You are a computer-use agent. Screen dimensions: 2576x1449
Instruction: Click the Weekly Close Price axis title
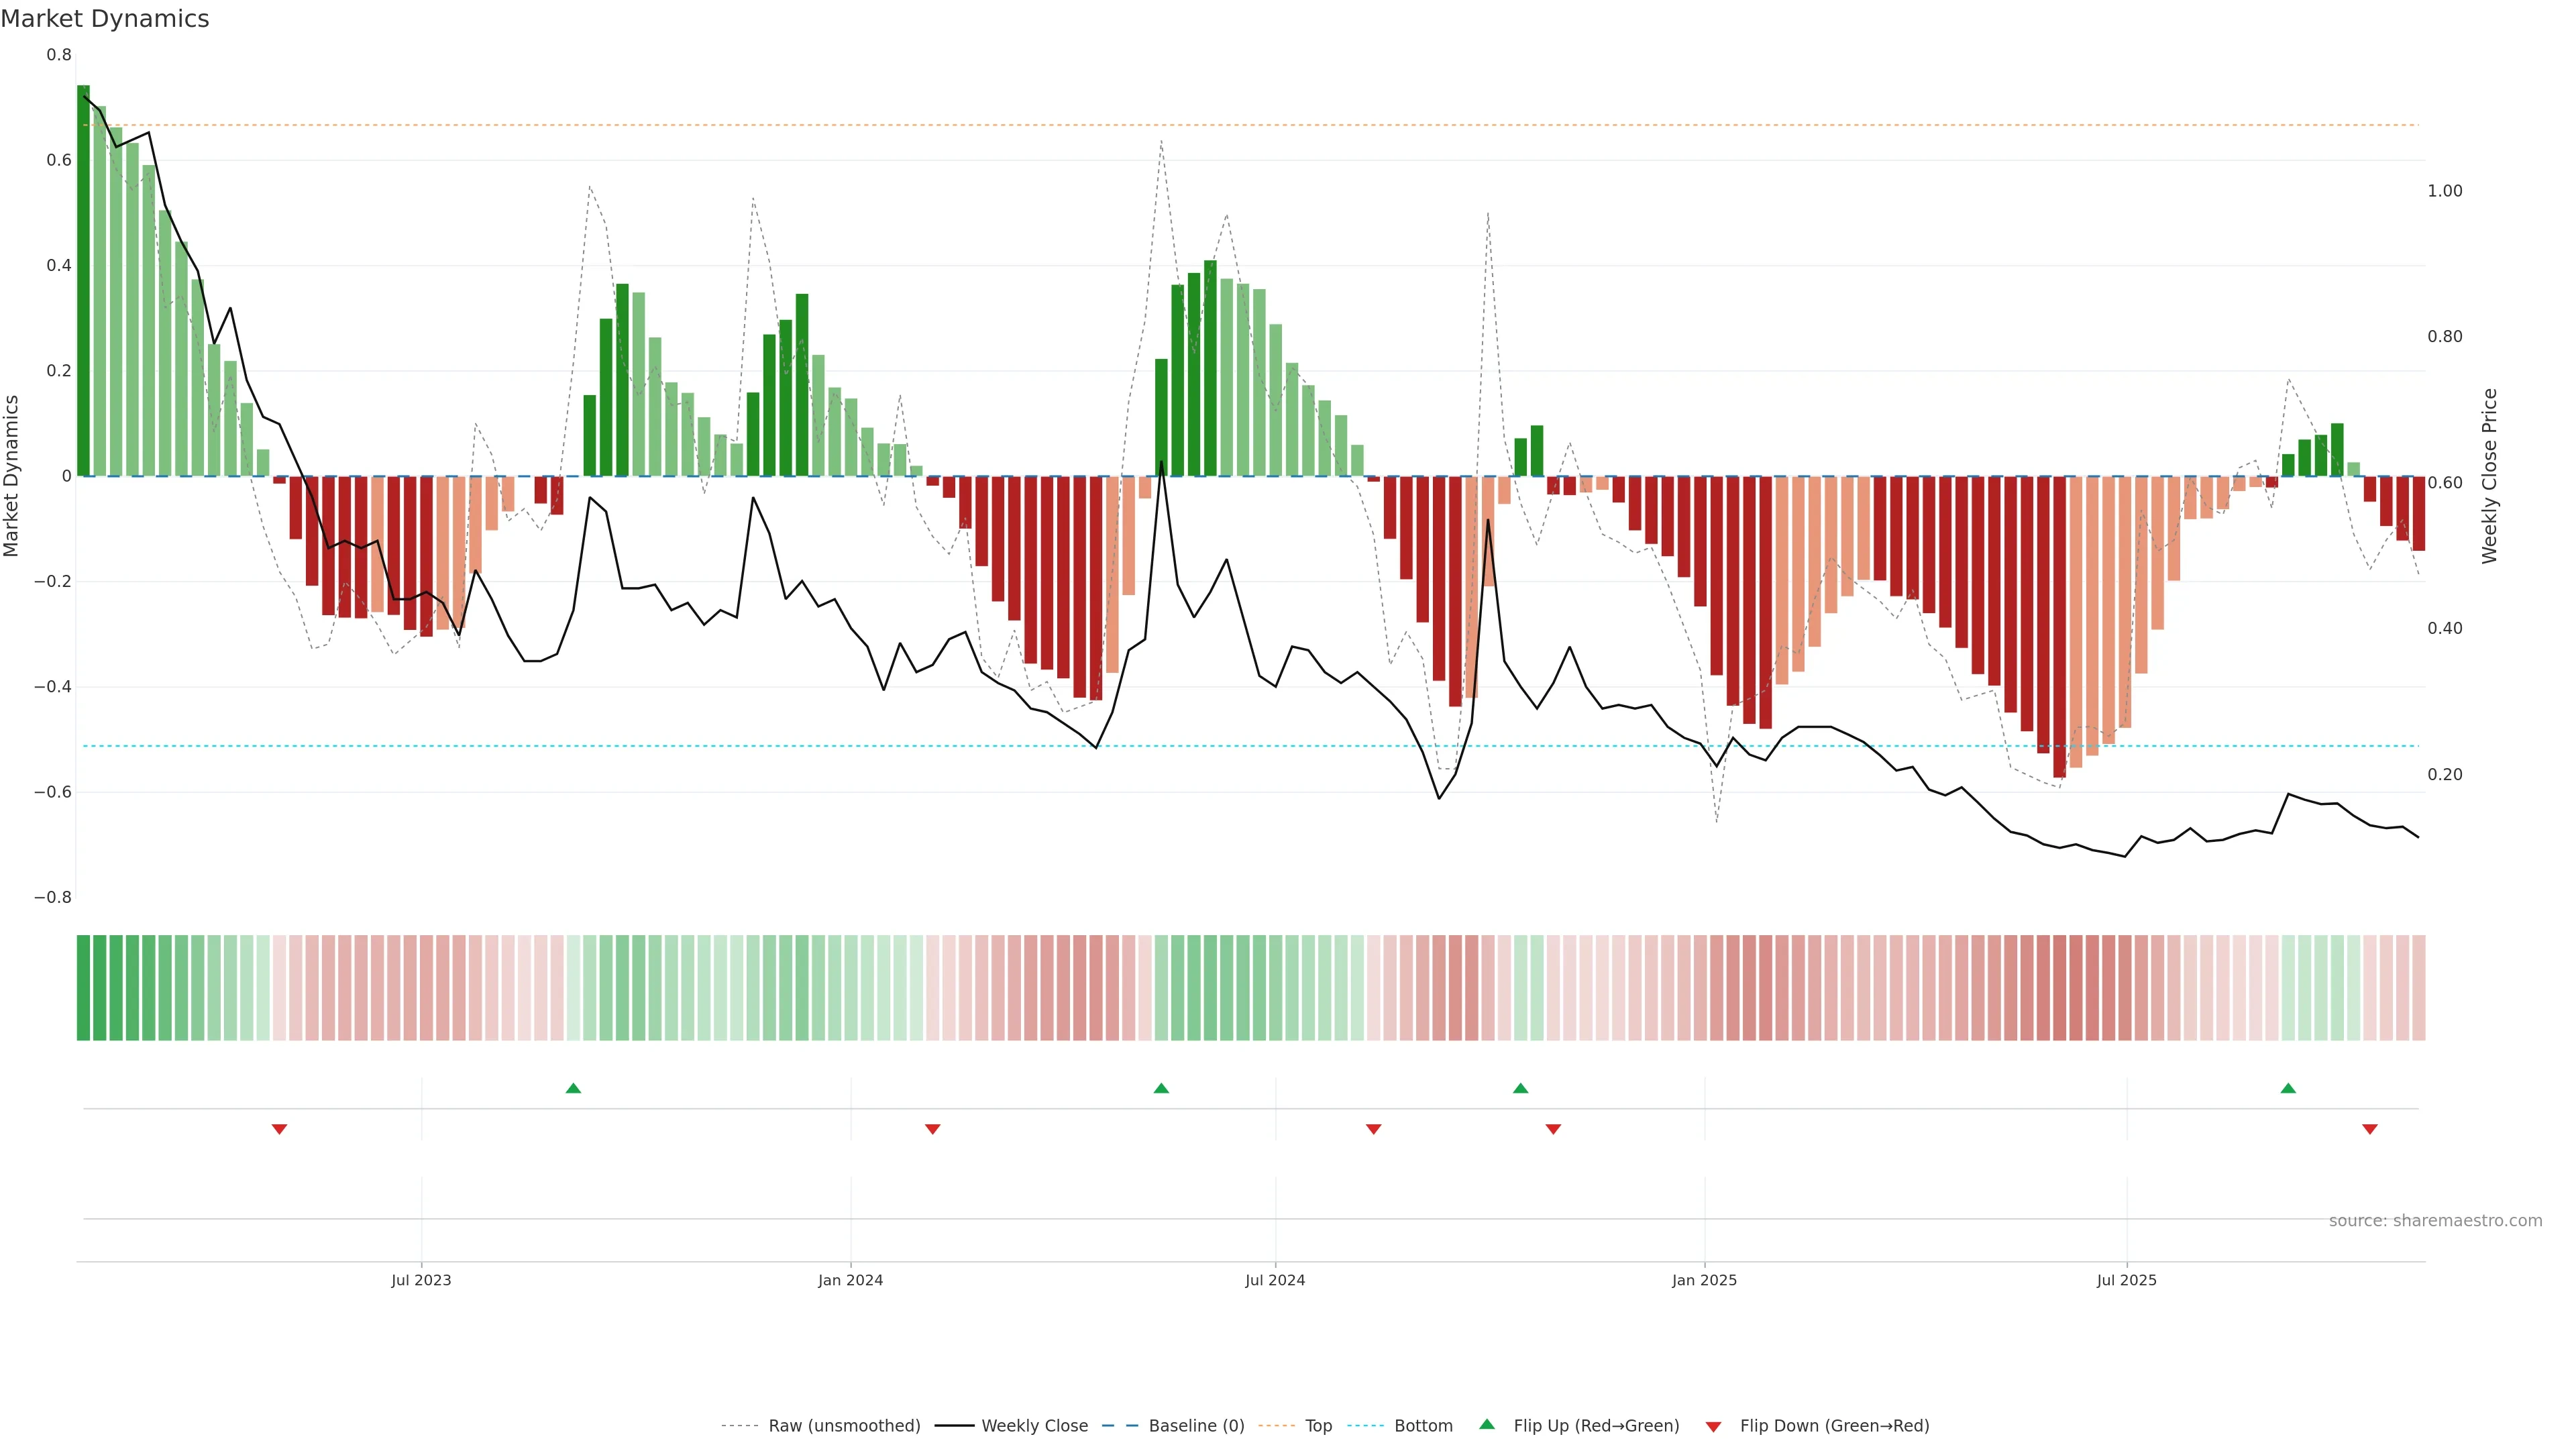pyautogui.click(x=2490, y=476)
